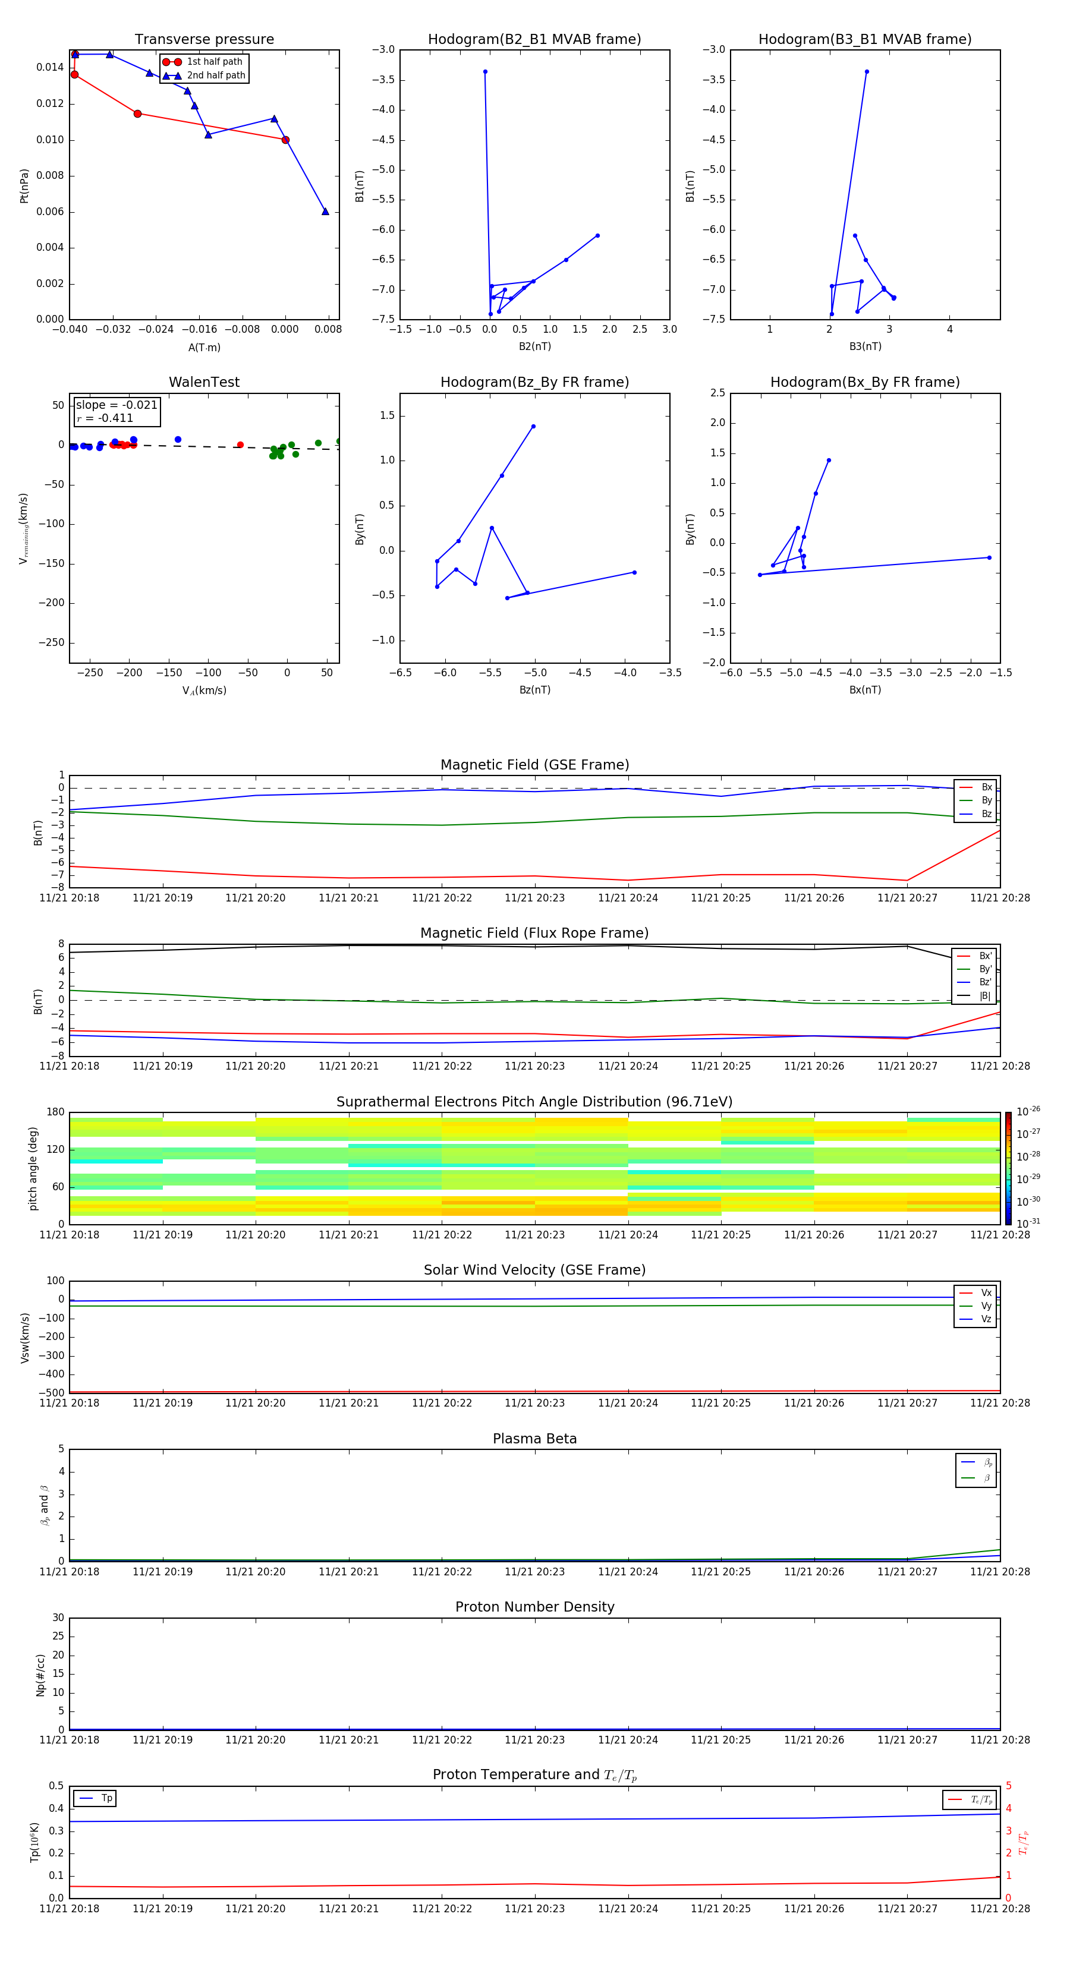Click the 'Vz' legend entry in solar wind plot
1070x1961 pixels.
pyautogui.click(x=975, y=1319)
